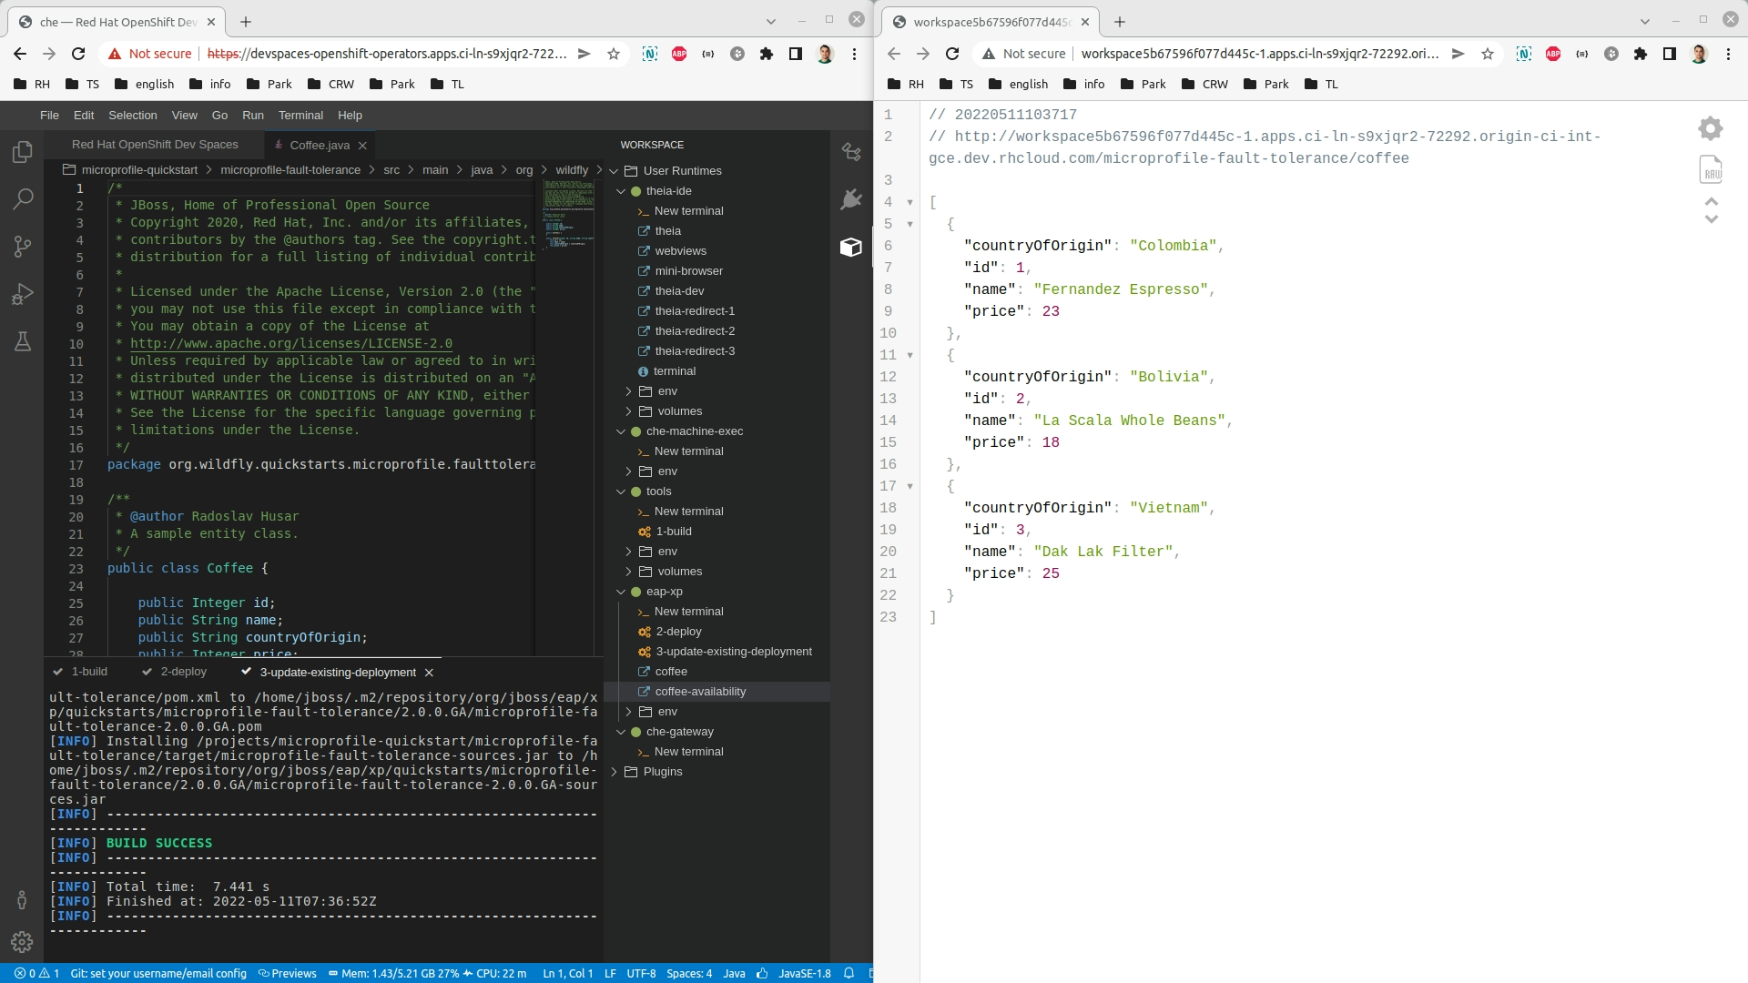Collapse the JSON array at line 4
1748x983 pixels.
(x=910, y=202)
